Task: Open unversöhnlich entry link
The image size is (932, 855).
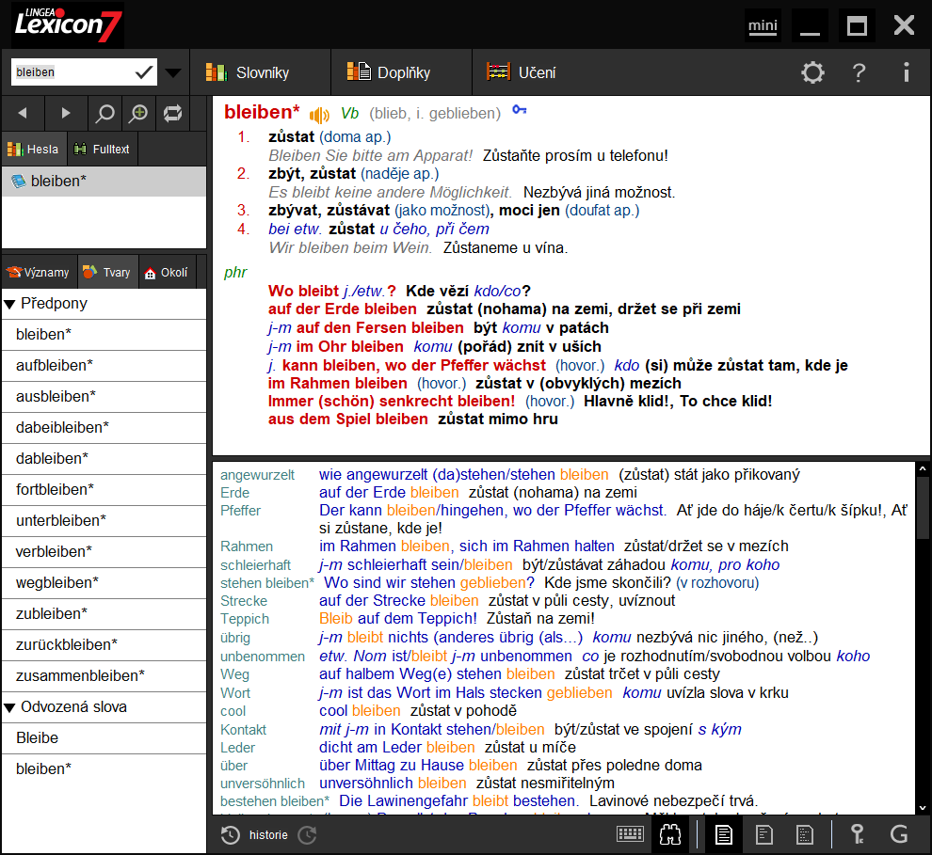Action: pyautogui.click(x=263, y=784)
